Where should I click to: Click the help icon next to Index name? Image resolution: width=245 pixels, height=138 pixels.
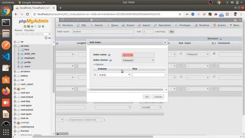(109, 55)
